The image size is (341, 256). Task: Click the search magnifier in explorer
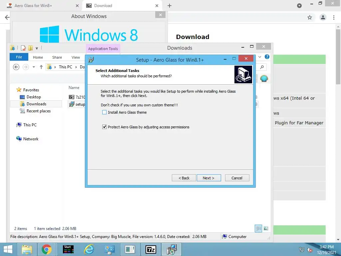(262, 67)
